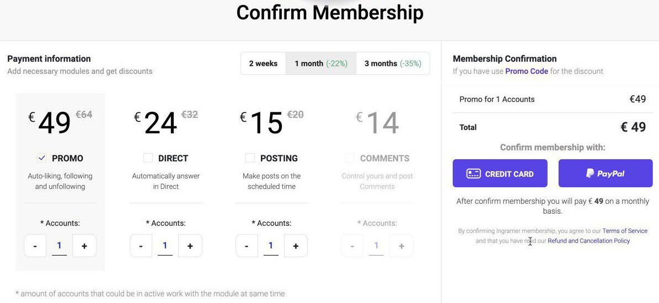This screenshot has width=659, height=303.
Task: Select the 2 weeks billing period
Action: [x=264, y=63]
